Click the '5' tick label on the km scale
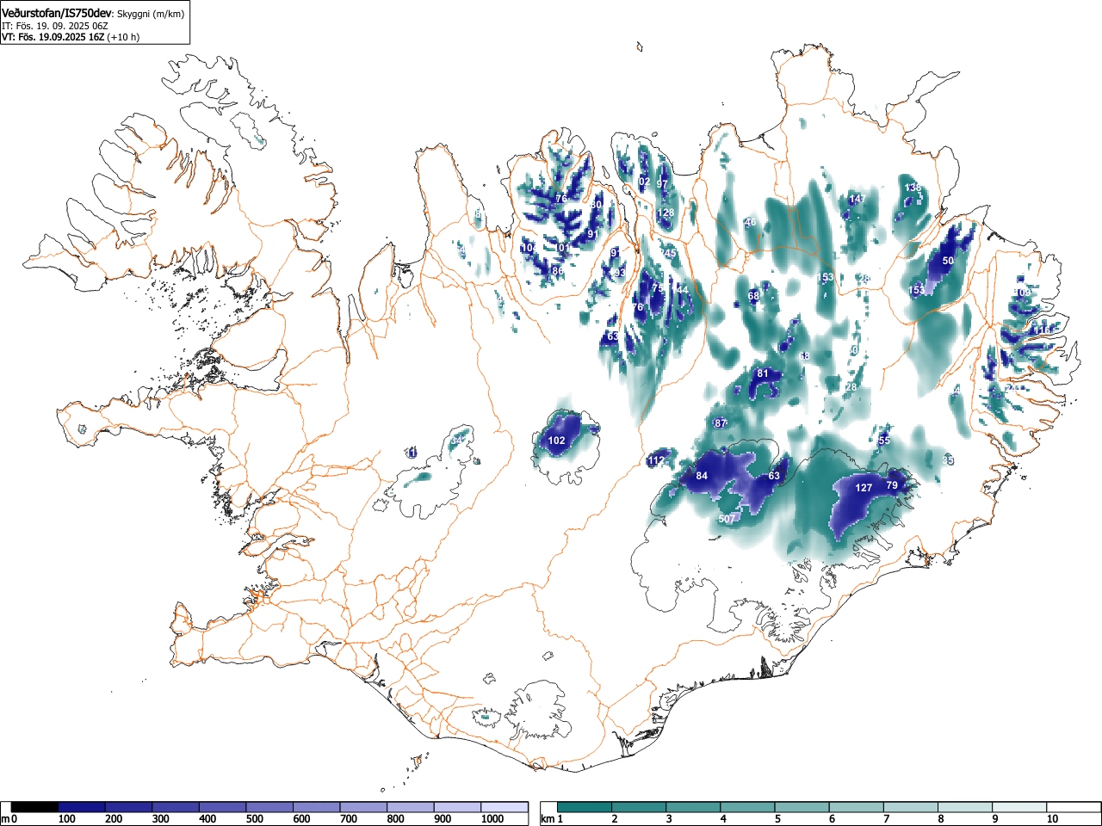This screenshot has height=826, width=1102. point(777,819)
